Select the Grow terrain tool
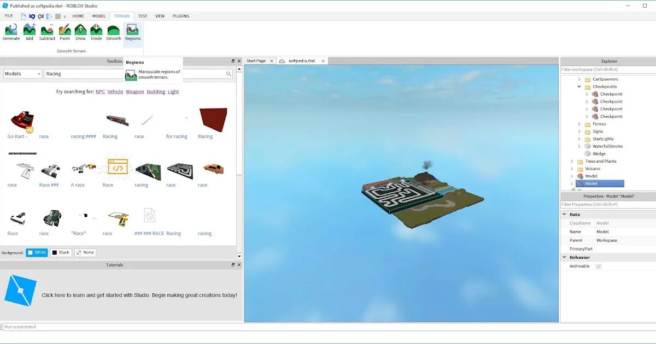656x344 pixels. click(80, 32)
